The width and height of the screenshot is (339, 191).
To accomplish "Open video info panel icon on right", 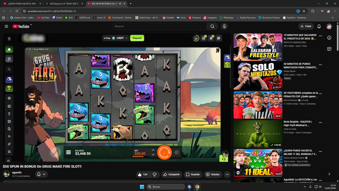I will tap(329, 38).
